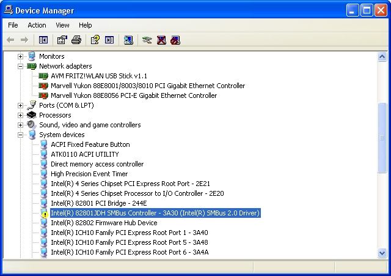The height and width of the screenshot is (276, 391).
Task: Select ACPI Fixed Feature Button entry
Action: (90, 144)
